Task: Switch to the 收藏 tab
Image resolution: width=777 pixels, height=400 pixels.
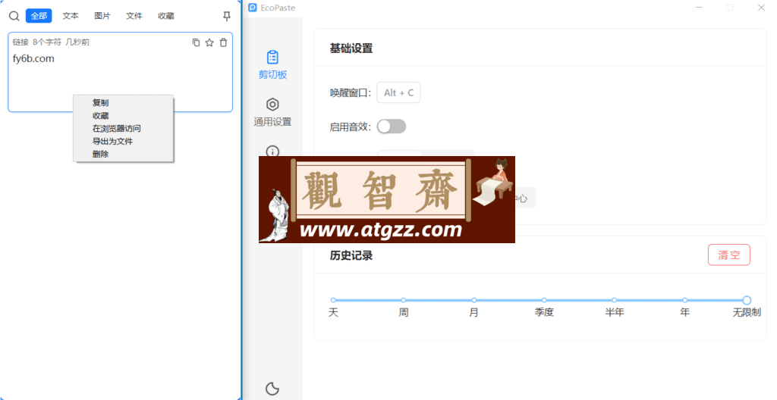Action: 166,16
